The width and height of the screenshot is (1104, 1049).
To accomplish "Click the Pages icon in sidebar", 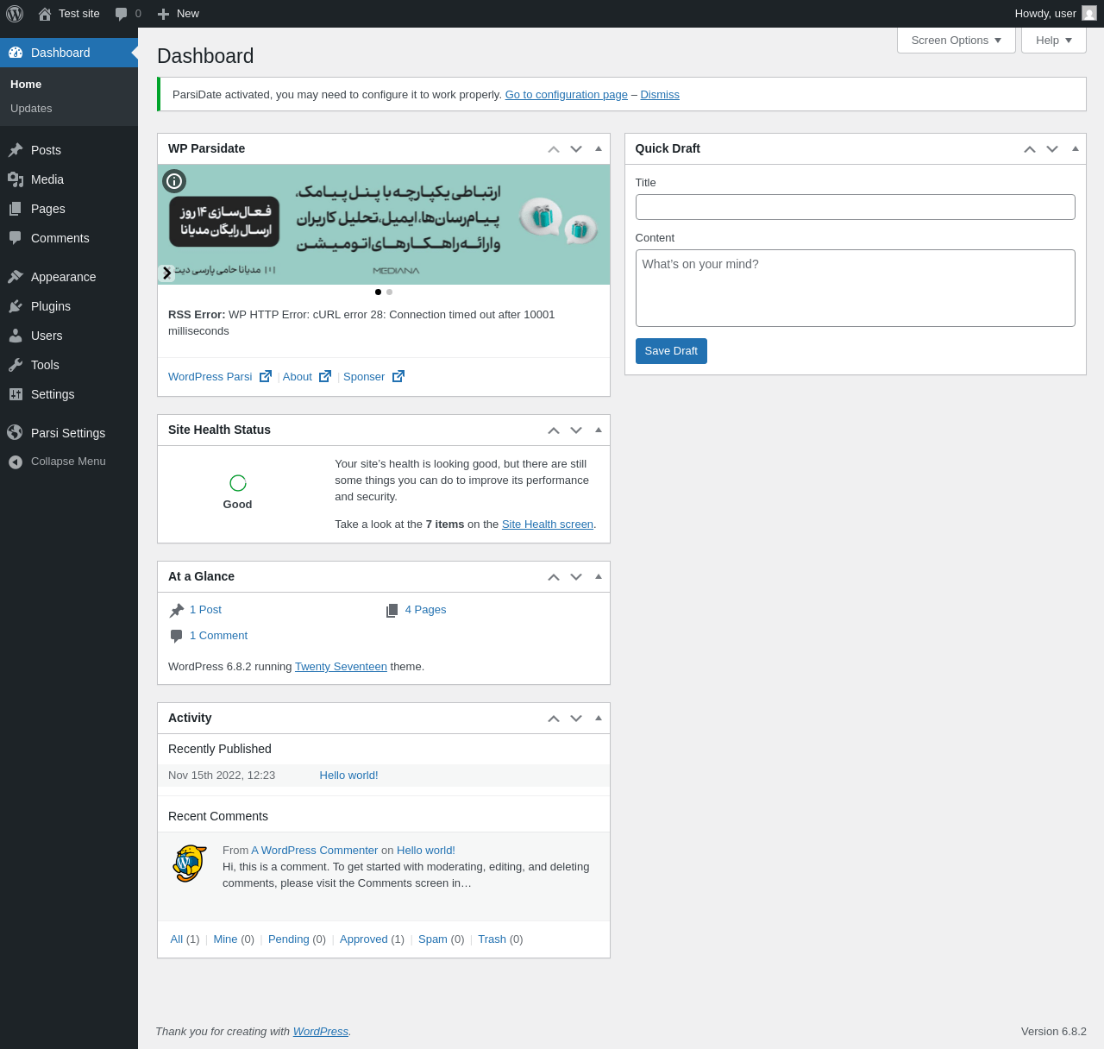I will 16,209.
